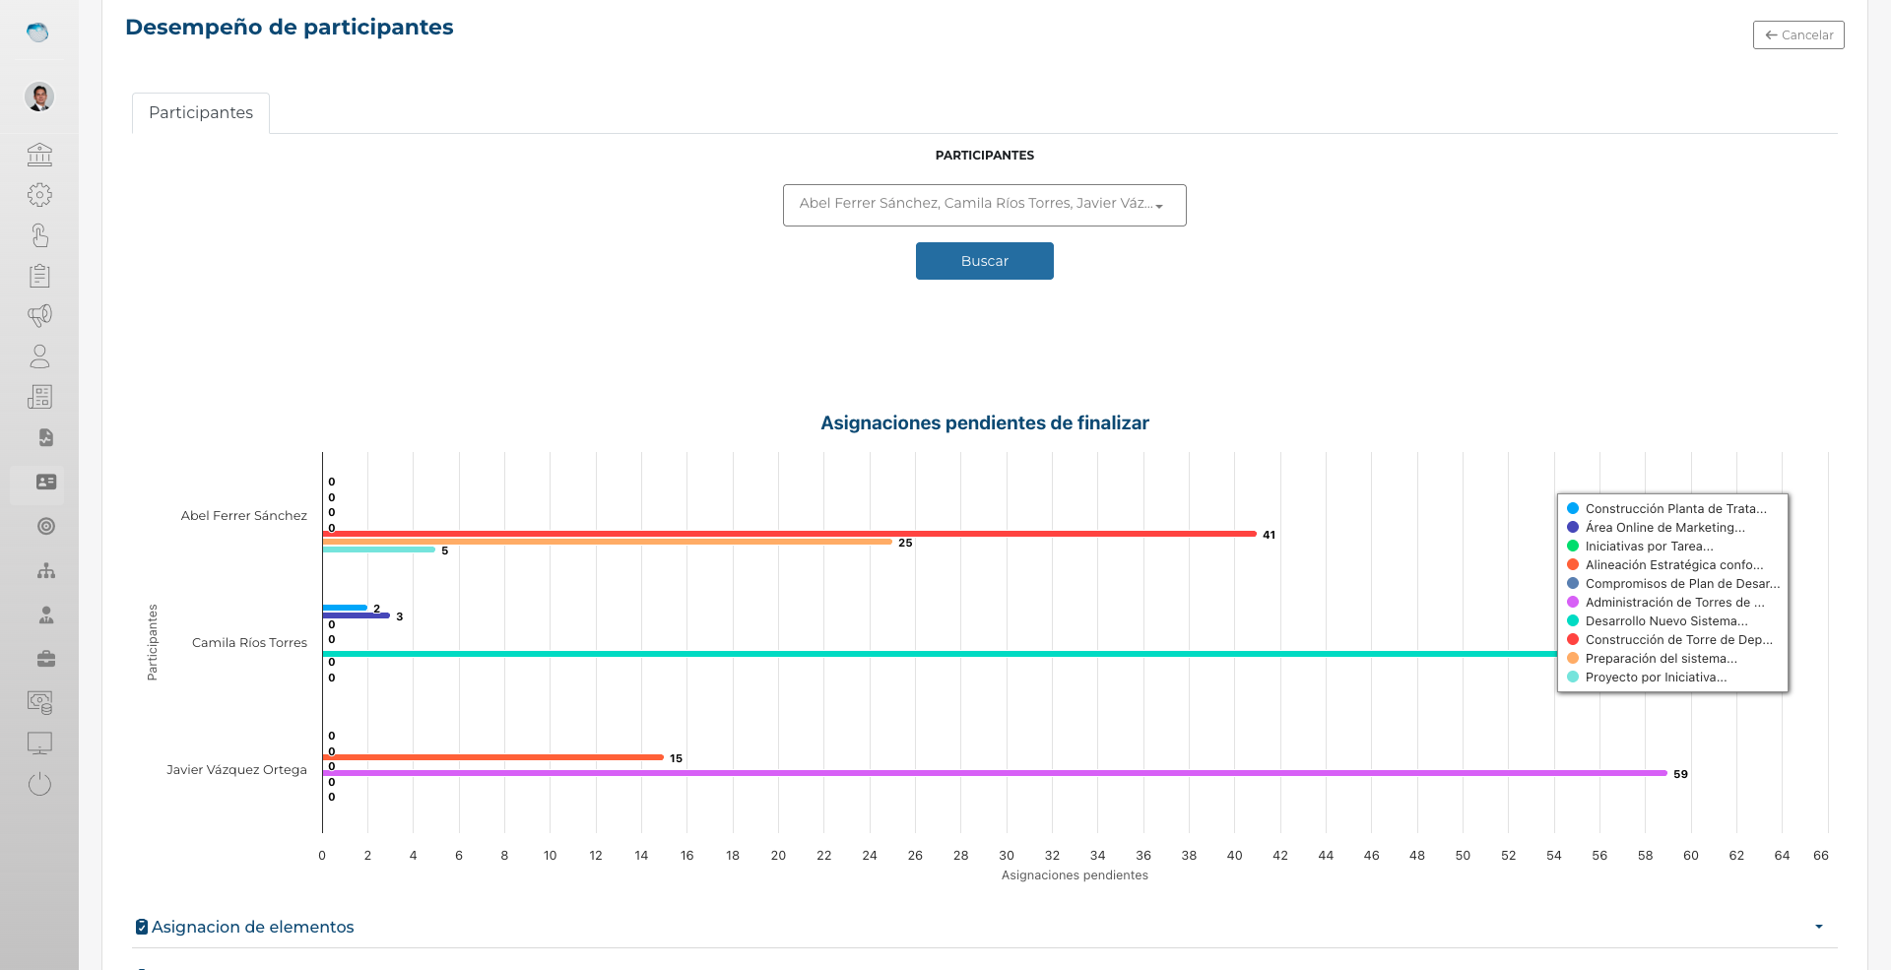Screen dimensions: 1891x970
Task: Open the clipboard tasks icon
Action: pyautogui.click(x=39, y=276)
